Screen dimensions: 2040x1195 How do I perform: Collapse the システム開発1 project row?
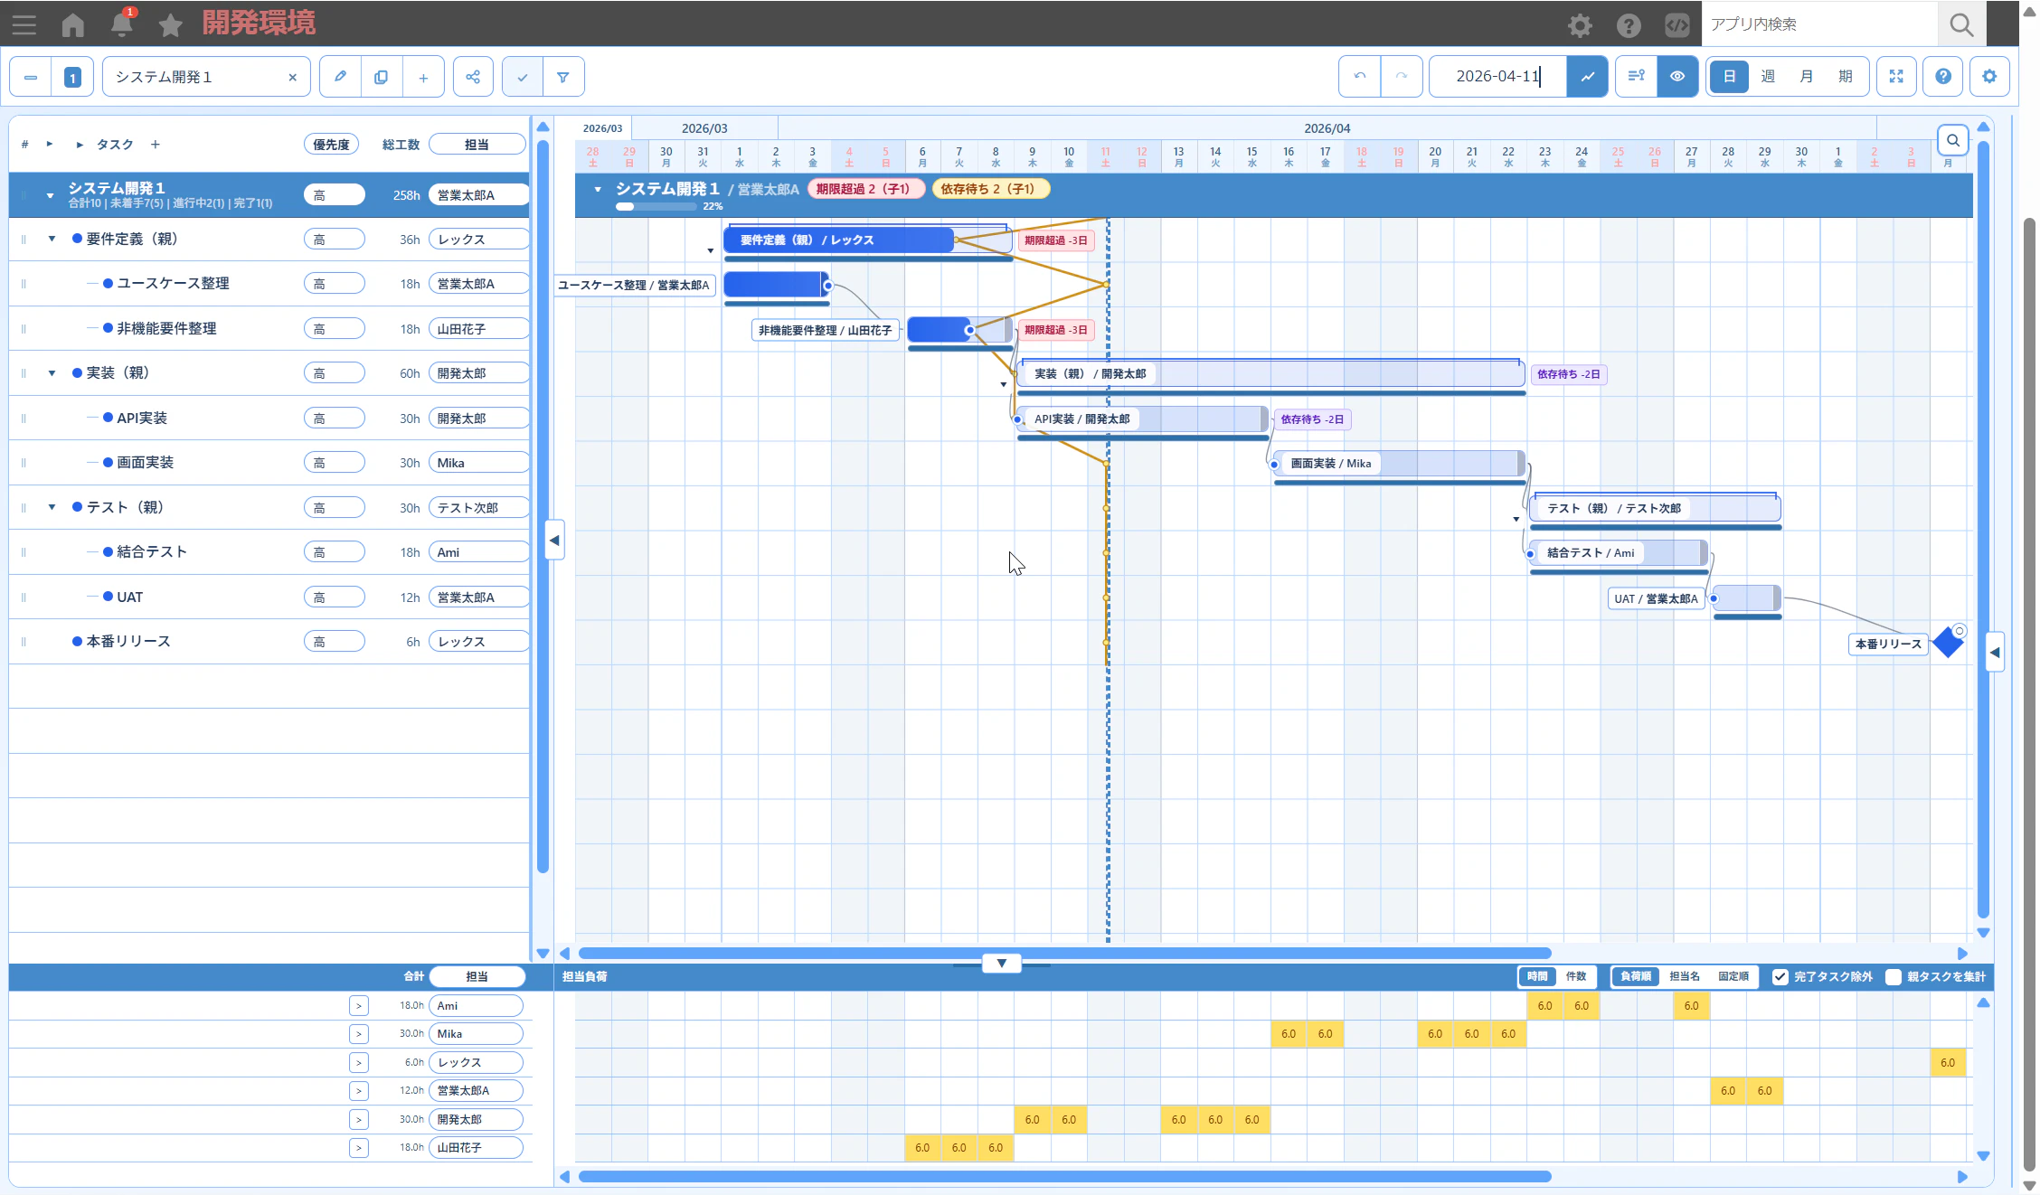tap(50, 195)
